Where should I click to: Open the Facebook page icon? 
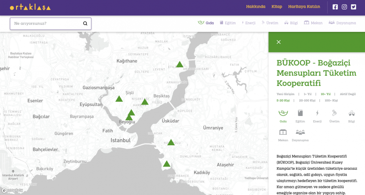335,7
